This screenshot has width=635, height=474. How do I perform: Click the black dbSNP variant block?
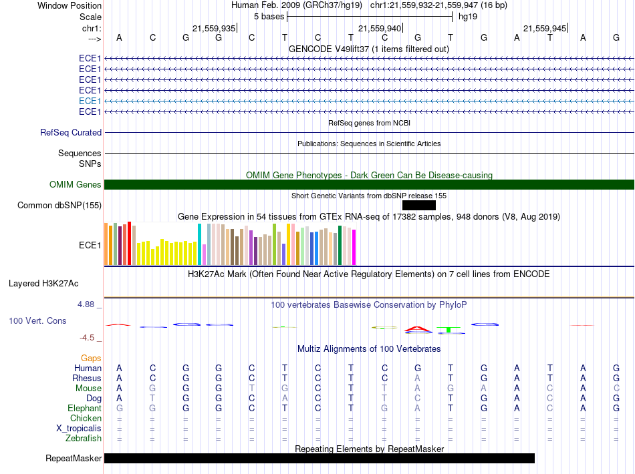coord(419,206)
